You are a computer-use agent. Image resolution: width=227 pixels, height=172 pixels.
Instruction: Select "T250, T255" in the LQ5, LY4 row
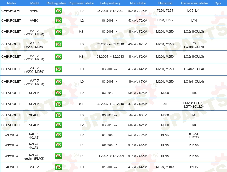click(165, 10)
